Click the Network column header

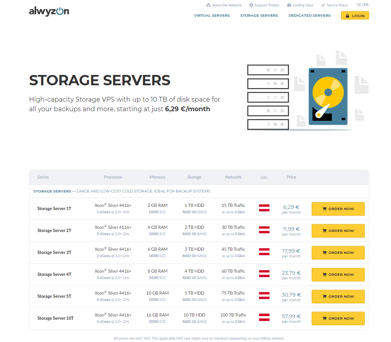point(234,177)
